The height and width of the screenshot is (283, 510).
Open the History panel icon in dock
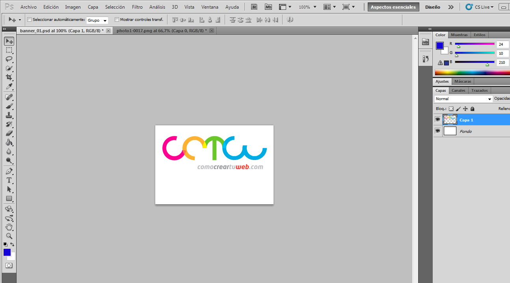click(425, 59)
